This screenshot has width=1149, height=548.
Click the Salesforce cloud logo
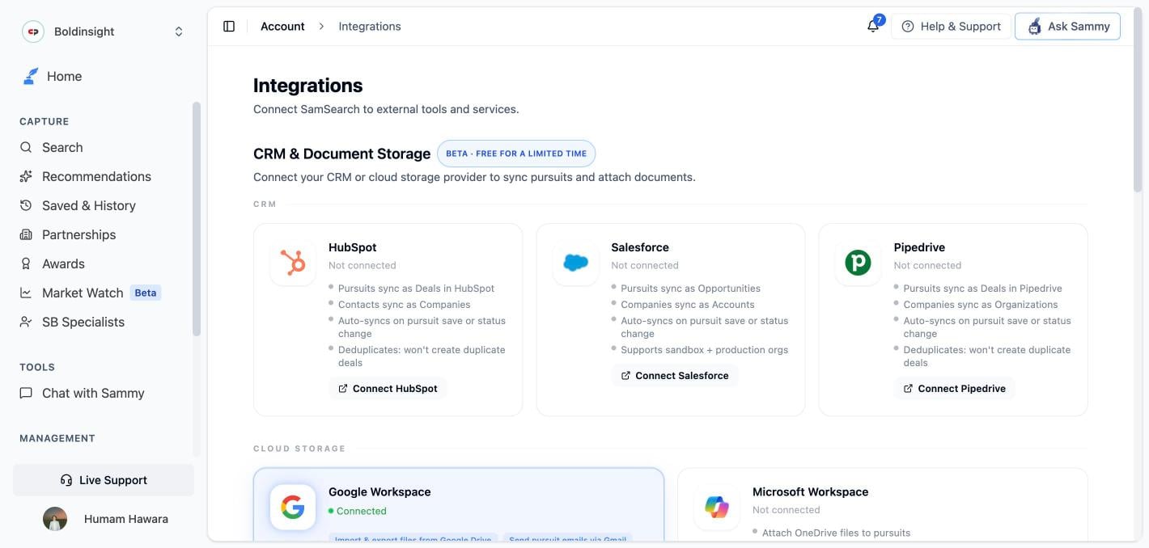tap(575, 263)
